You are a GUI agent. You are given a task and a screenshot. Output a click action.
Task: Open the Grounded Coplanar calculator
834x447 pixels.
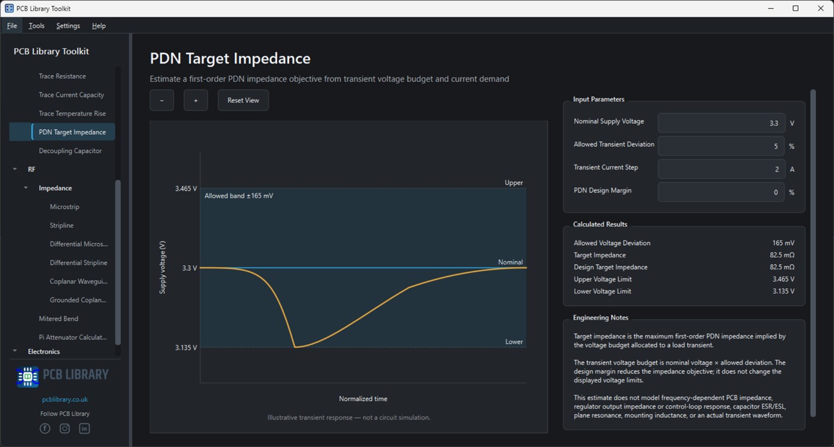[x=79, y=300]
